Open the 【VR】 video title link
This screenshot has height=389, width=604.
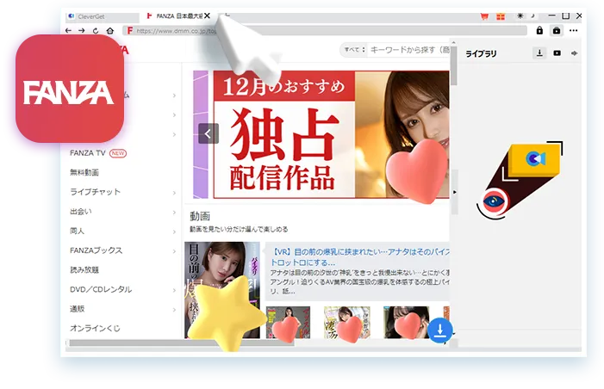[x=359, y=257]
